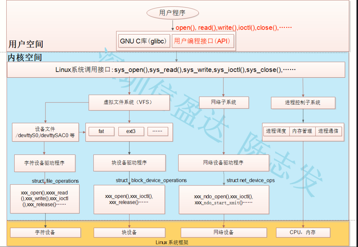358x247 pixels.
Task: Select the xxx_open(),xxx_ioctl(), xxx_release() block box
Action: tap(129, 199)
